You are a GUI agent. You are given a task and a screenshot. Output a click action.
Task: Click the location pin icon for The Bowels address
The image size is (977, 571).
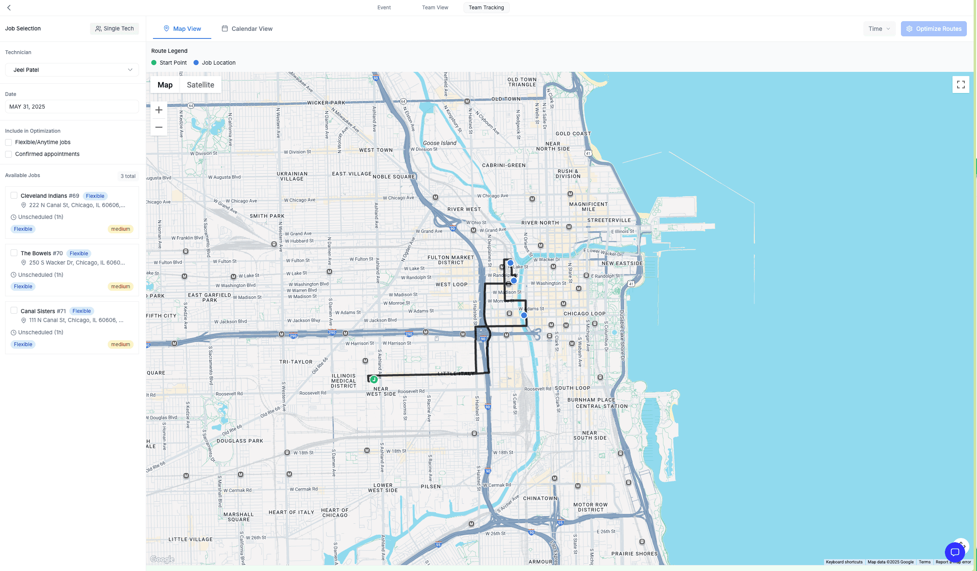click(24, 262)
